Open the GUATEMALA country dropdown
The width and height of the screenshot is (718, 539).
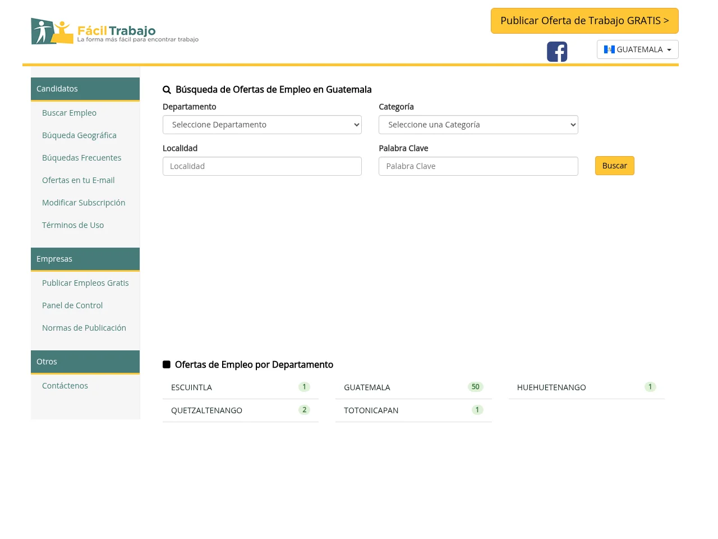click(x=638, y=49)
